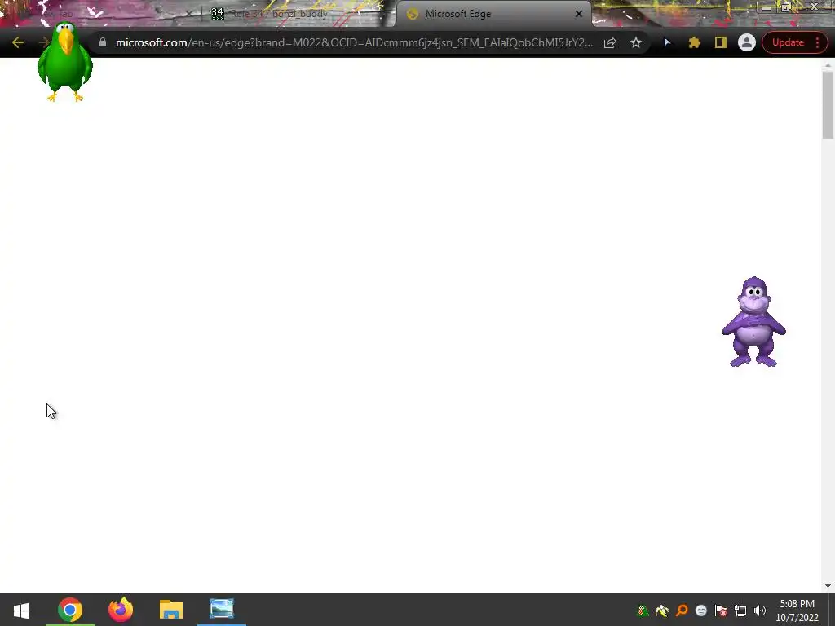Close the Microsoft Edge tab

pos(579,14)
